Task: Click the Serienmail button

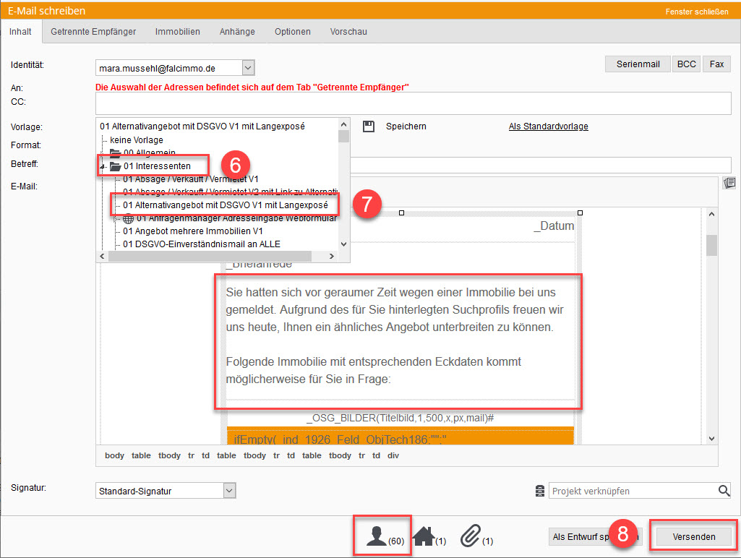Action: coord(638,64)
